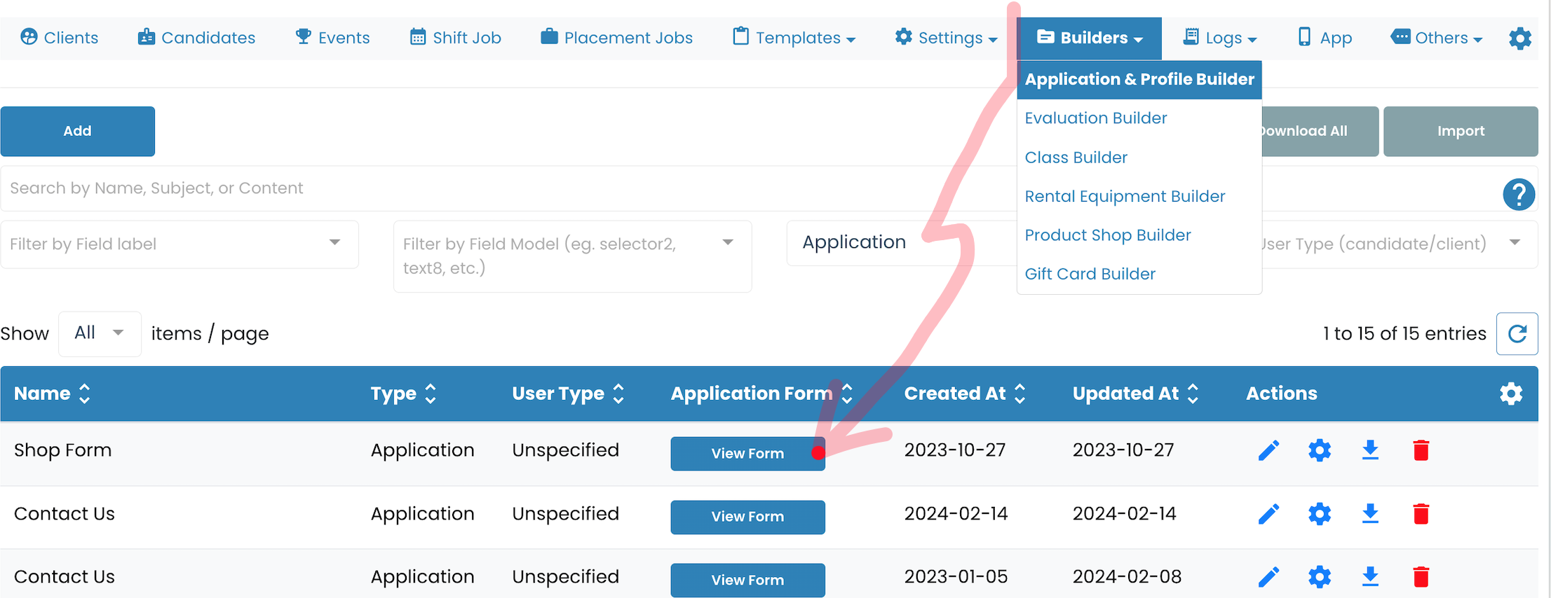Screen dimensions: 1551x598
Task: Click the Add button
Action: (78, 131)
